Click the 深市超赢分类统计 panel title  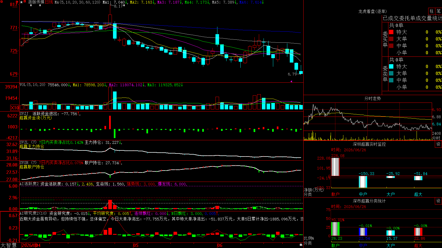(369, 201)
